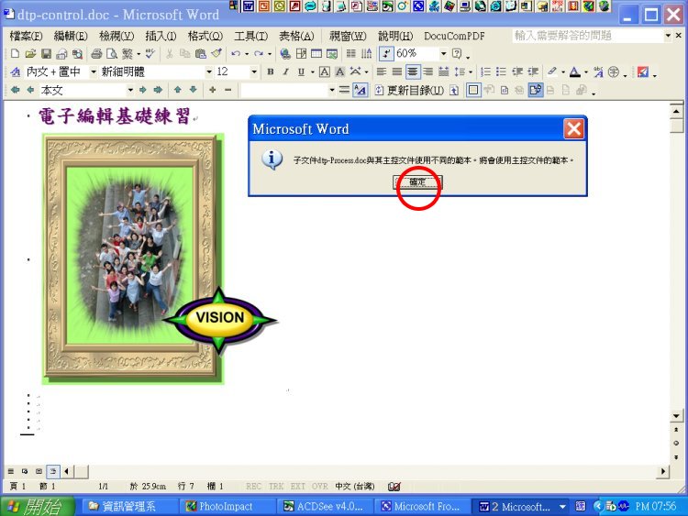Open the 插入(I) menu

point(161,36)
